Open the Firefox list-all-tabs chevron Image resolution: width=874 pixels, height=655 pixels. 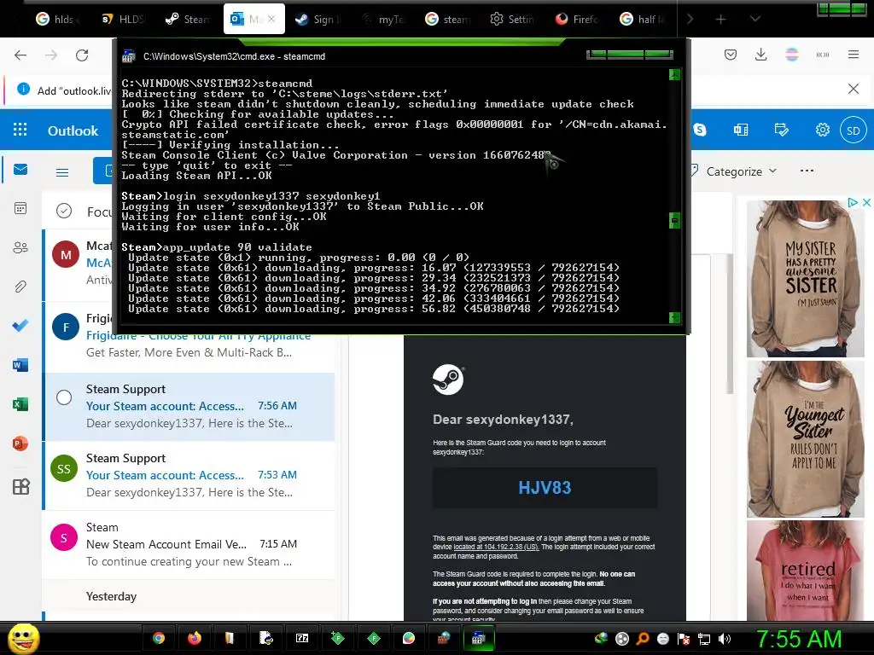tap(755, 19)
